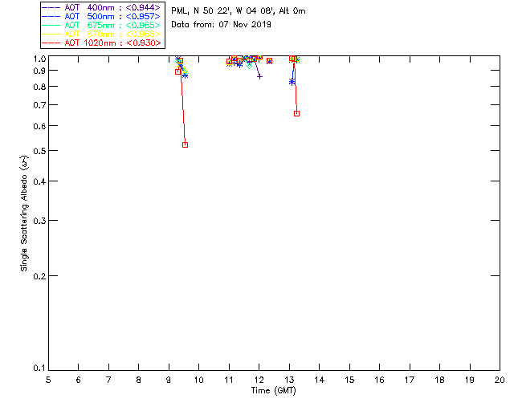Select the red square marker near 0.65 albedo
Screen dimensions: 514x411
tap(296, 113)
